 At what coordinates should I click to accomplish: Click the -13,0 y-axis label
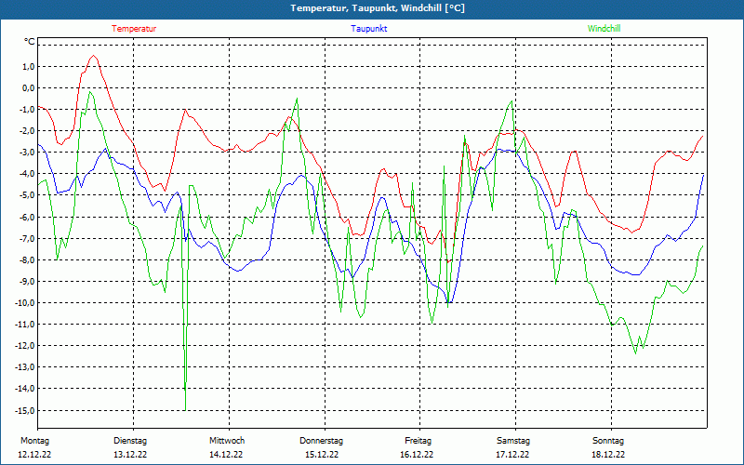click(25, 366)
